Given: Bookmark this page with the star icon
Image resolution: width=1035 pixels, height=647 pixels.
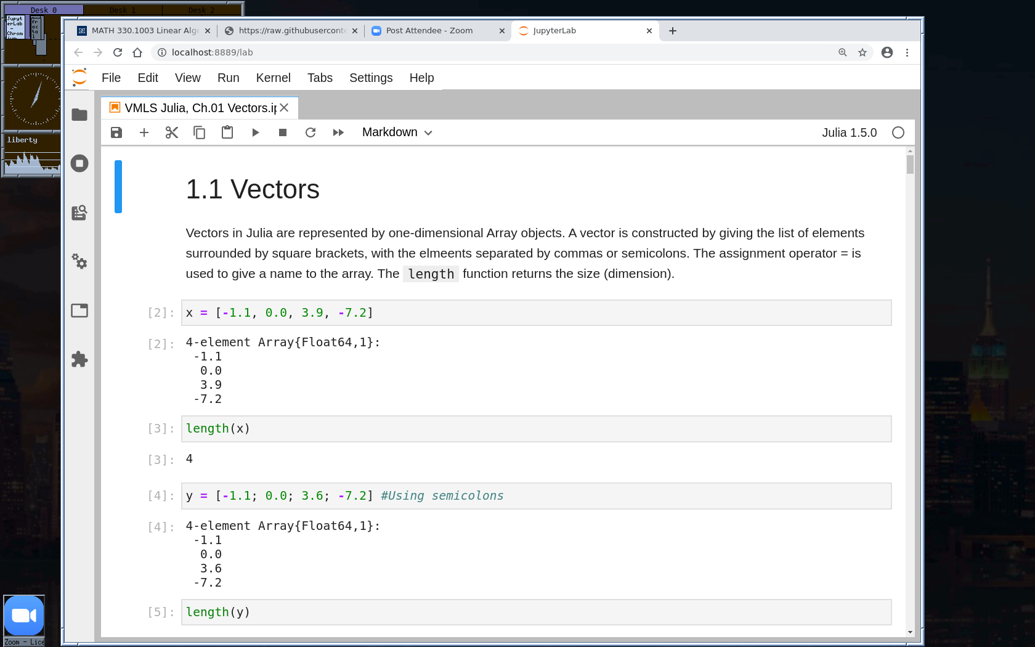Looking at the screenshot, I should pyautogui.click(x=862, y=52).
